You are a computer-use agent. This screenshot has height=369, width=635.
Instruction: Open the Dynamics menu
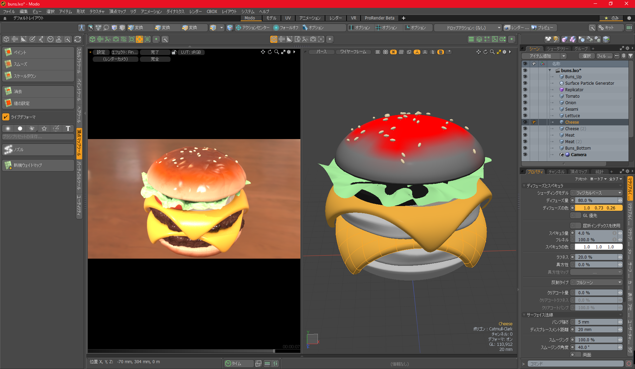(175, 12)
